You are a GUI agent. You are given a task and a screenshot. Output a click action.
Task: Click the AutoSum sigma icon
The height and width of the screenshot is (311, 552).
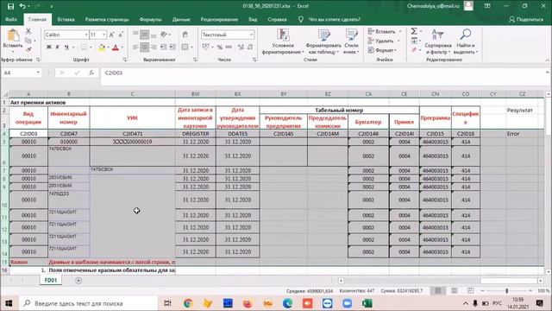tap(414, 31)
